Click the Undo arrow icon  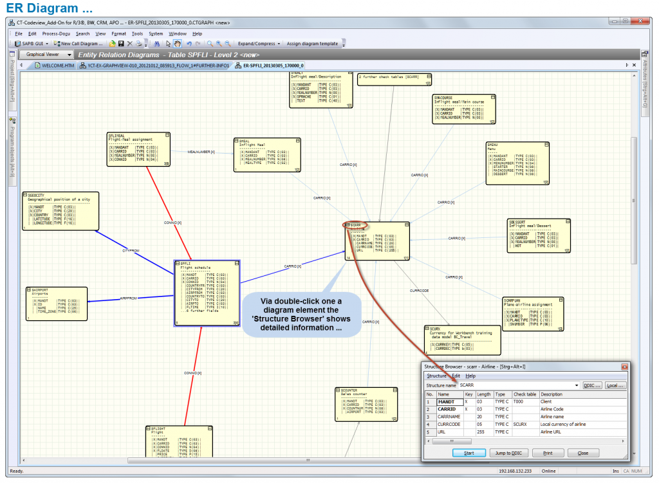click(x=189, y=44)
